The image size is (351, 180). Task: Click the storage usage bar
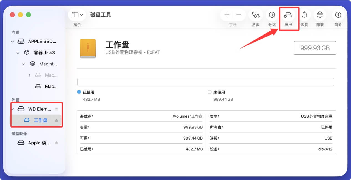pyautogui.click(x=205, y=82)
